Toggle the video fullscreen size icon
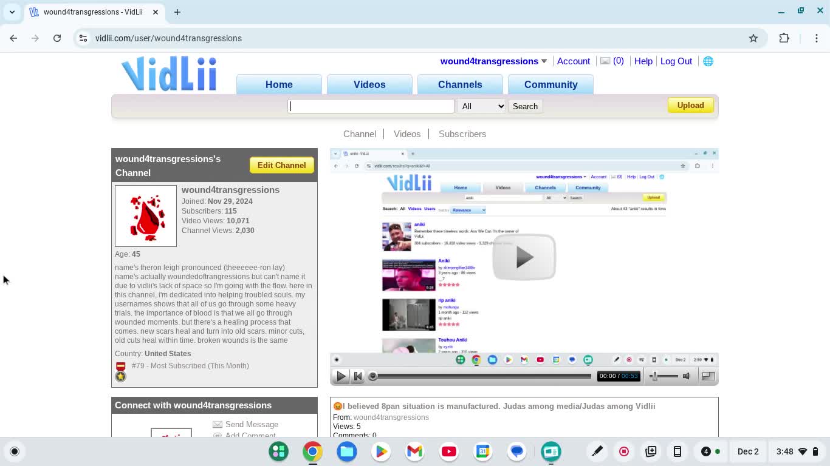Screen dimensions: 830x466 coord(708,376)
